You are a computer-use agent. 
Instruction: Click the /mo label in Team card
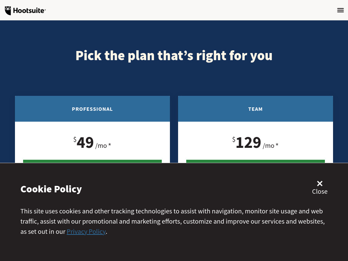click(268, 146)
